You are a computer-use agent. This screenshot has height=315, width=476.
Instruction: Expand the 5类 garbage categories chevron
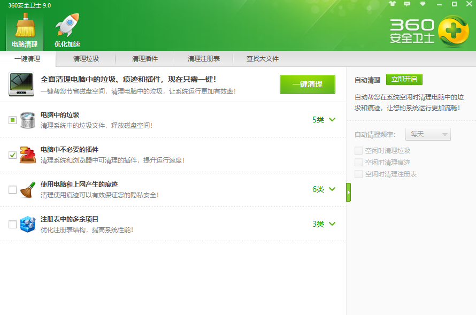(x=332, y=120)
